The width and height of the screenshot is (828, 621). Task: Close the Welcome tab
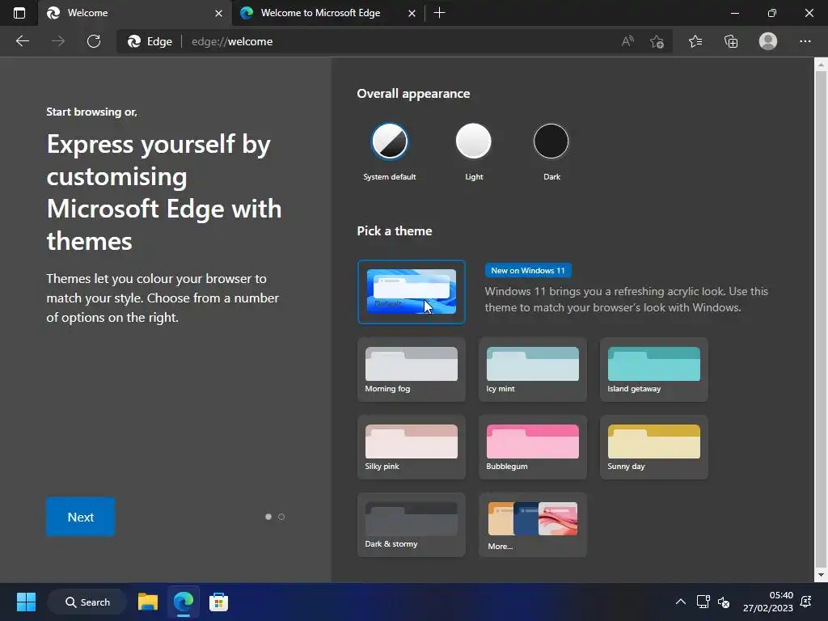218,13
